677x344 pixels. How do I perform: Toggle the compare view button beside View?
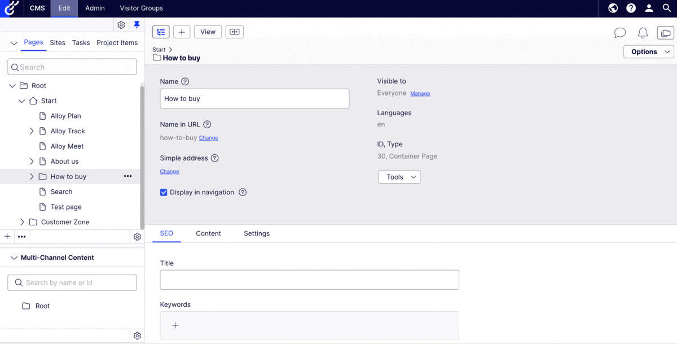pos(235,32)
